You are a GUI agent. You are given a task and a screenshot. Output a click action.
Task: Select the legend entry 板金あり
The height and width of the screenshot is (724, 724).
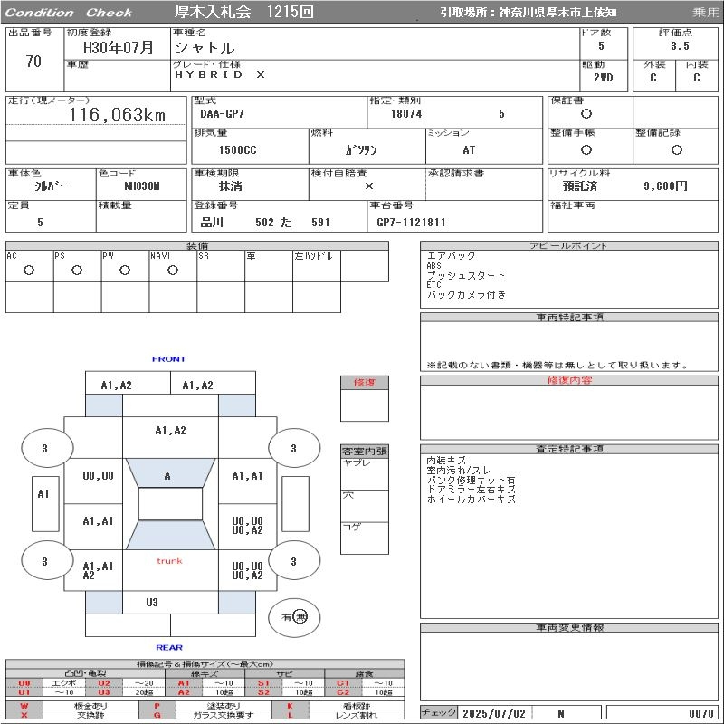tap(90, 706)
